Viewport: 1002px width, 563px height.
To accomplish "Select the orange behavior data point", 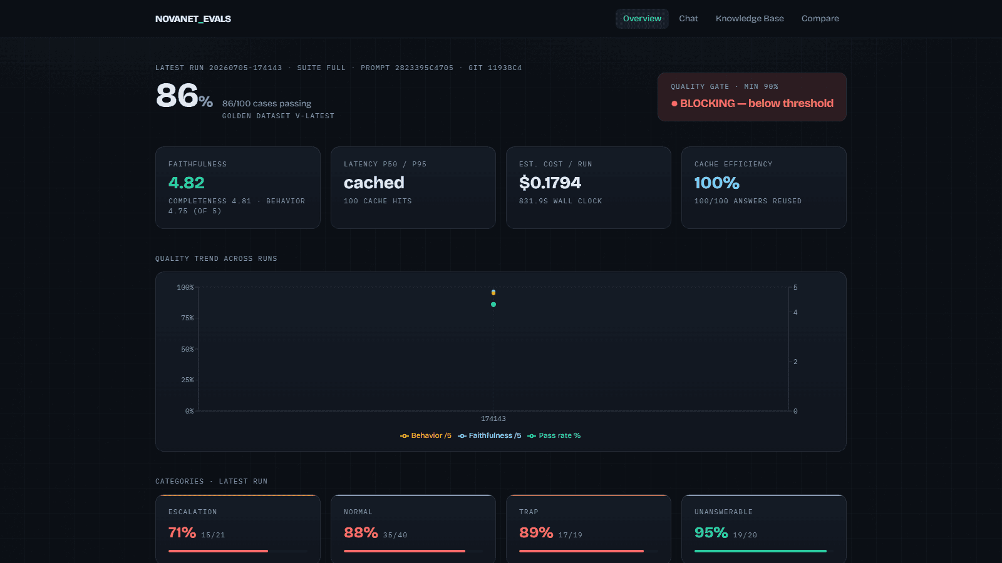I will [x=493, y=292].
